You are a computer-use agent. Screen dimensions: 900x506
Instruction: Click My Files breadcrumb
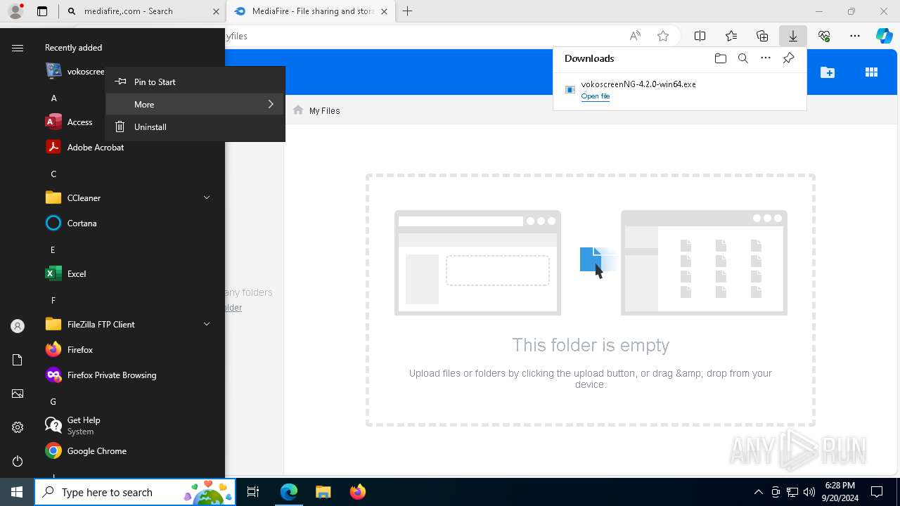point(324,110)
